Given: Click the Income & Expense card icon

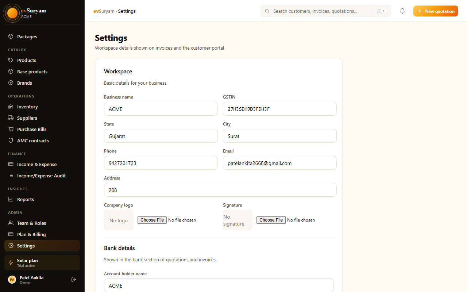Looking at the screenshot, I should point(11,164).
